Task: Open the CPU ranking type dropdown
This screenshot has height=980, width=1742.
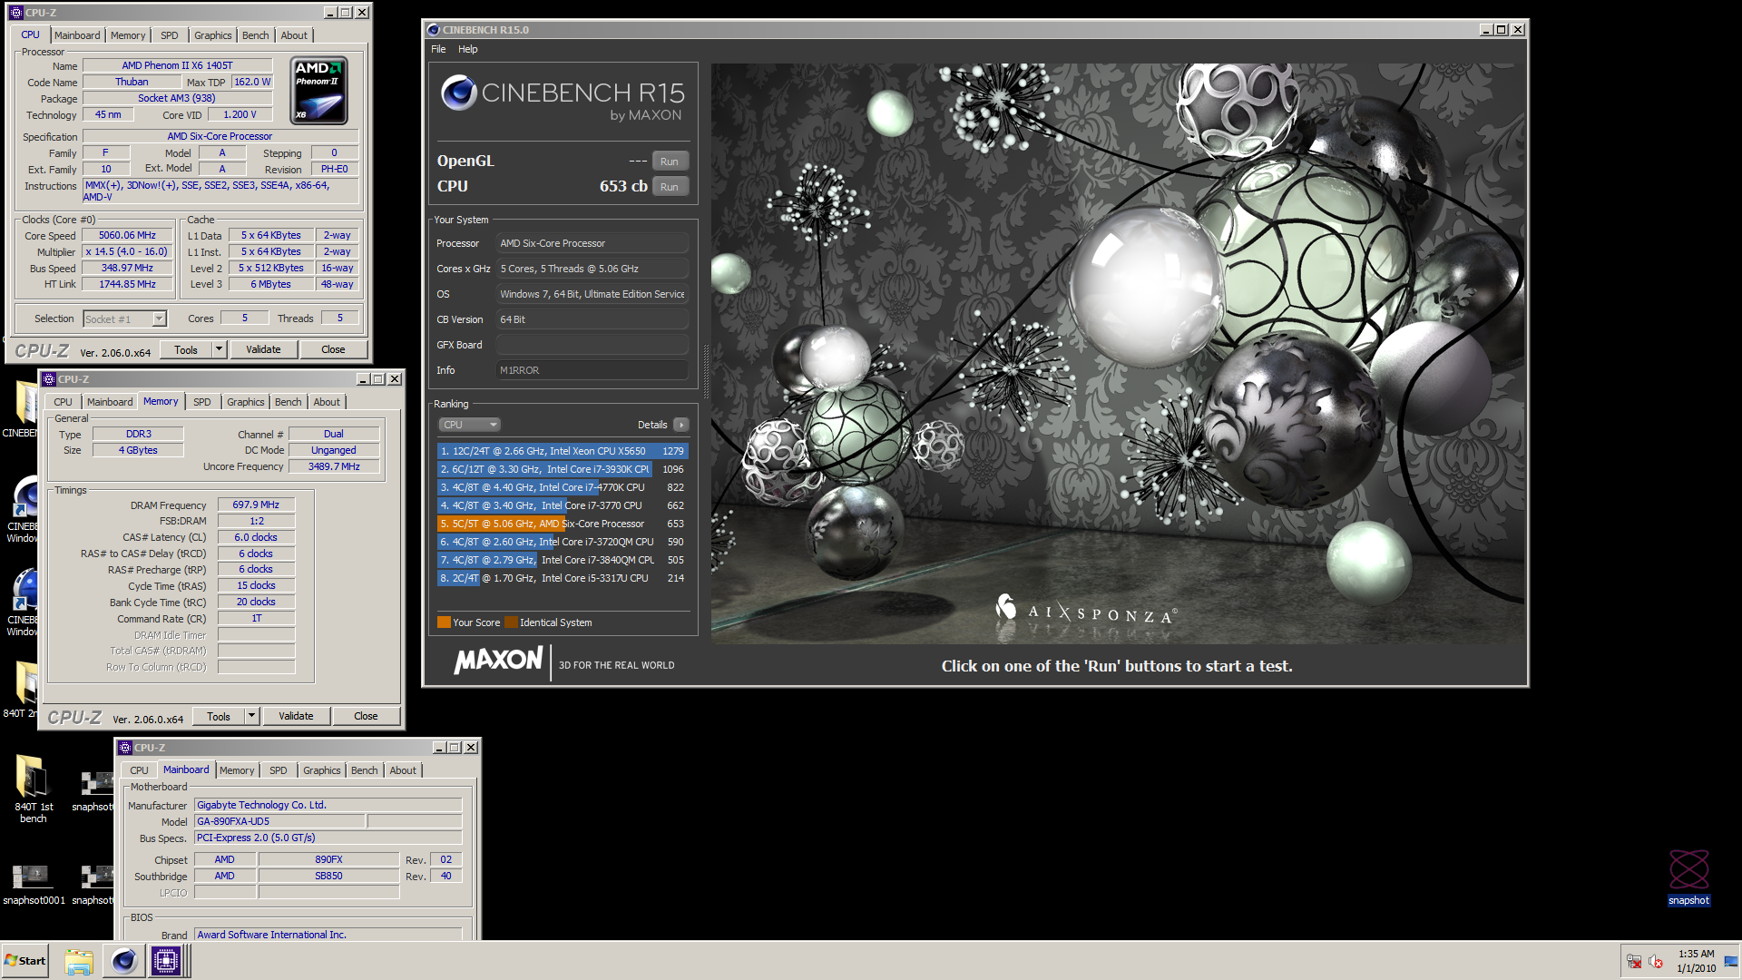Action: (470, 425)
